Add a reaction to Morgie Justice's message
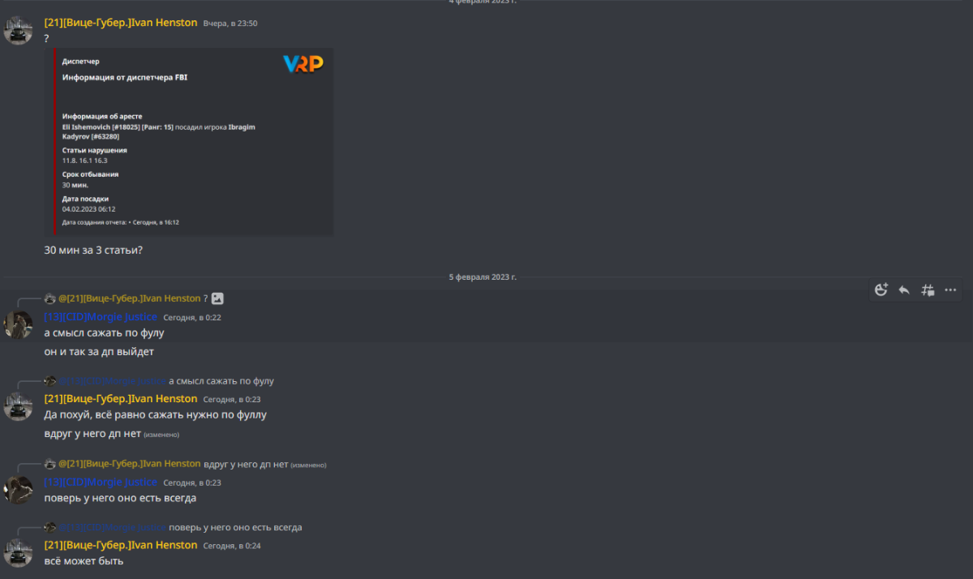This screenshot has width=973, height=579. tap(881, 289)
